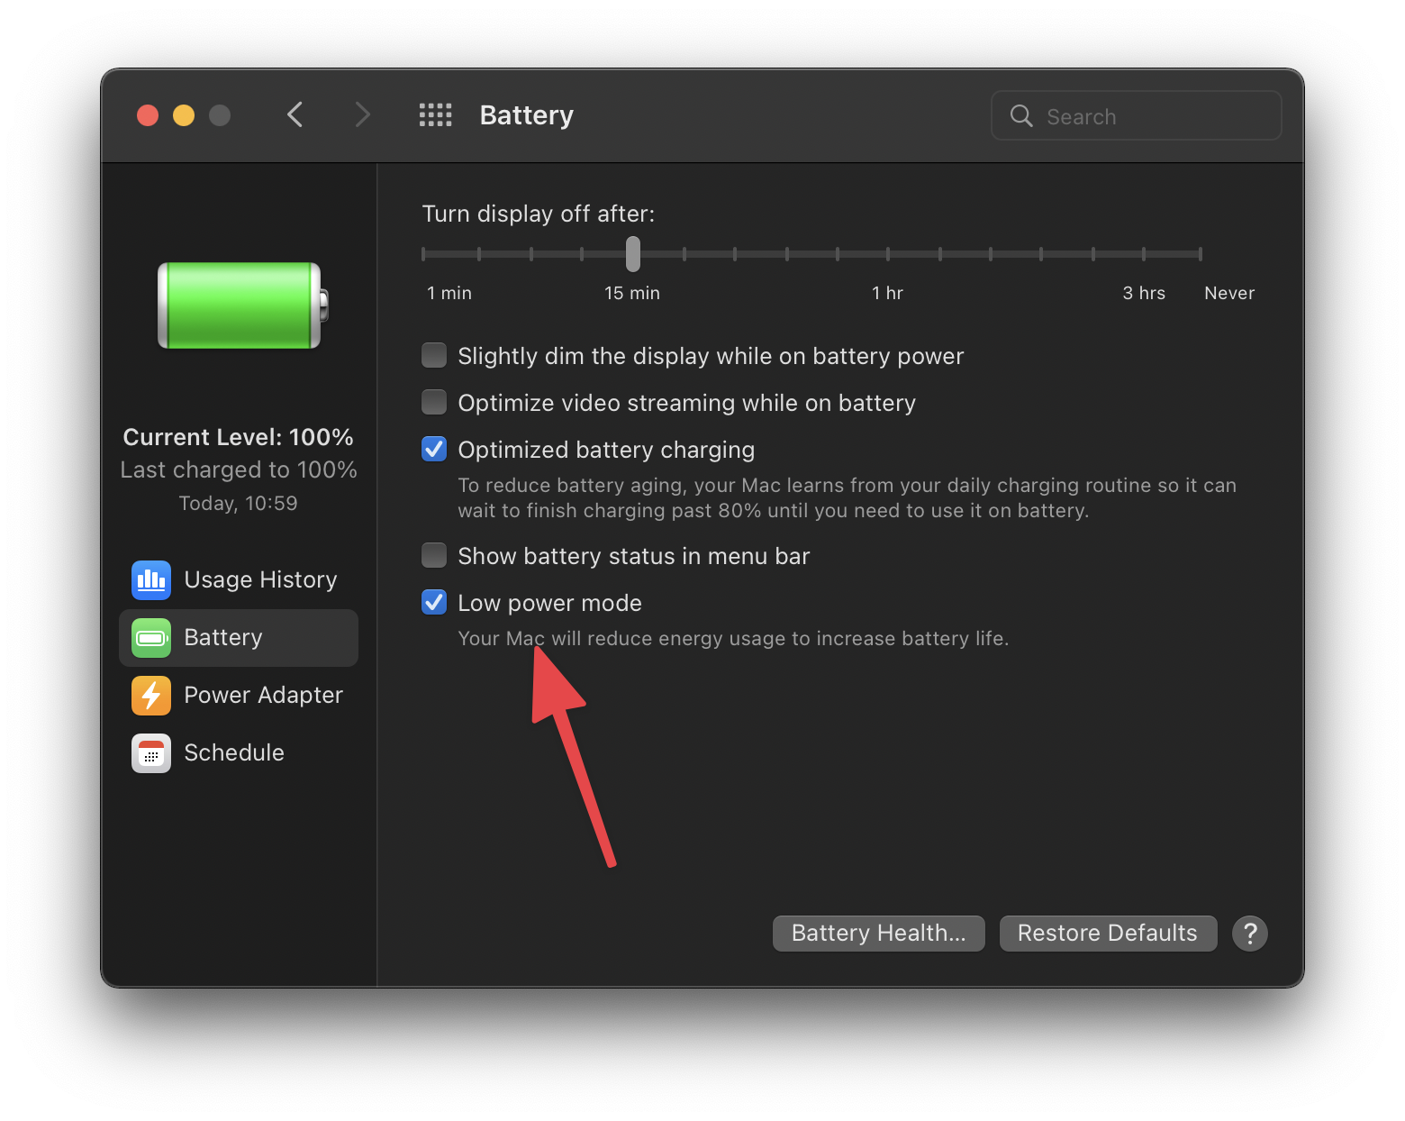Image resolution: width=1405 pixels, height=1121 pixels.
Task: Switch to Power Adapter settings
Action: click(x=239, y=695)
